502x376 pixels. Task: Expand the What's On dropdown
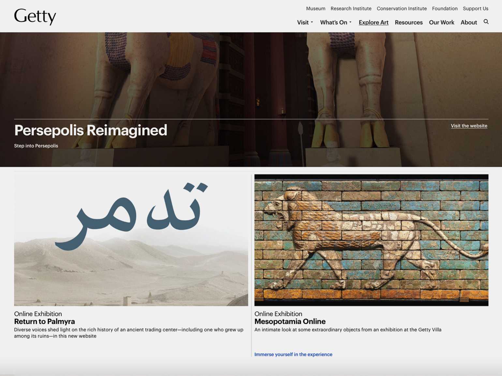[335, 22]
